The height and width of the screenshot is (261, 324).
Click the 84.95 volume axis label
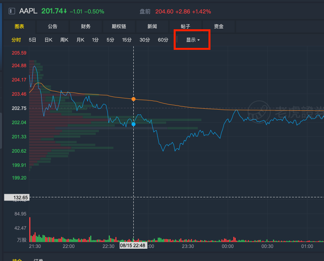coord(21,214)
